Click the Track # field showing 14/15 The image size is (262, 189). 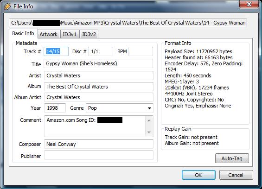click(x=56, y=51)
